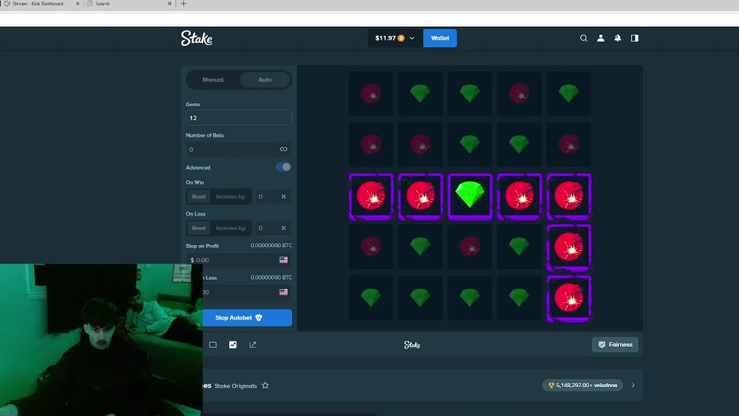Select Reset option under On Loss
Screen dimensions: 739x416
[199, 228]
